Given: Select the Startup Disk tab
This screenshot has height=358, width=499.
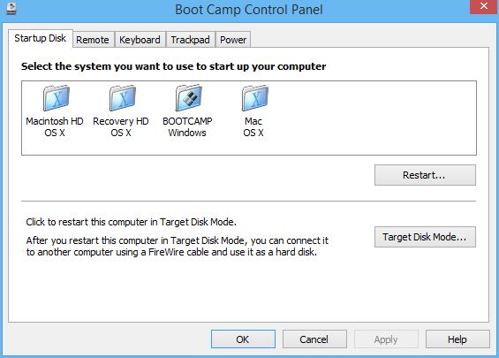Looking at the screenshot, I should pyautogui.click(x=41, y=38).
